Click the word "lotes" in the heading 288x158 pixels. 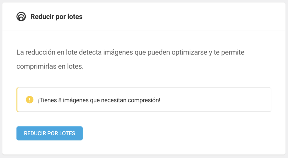tap(75, 17)
